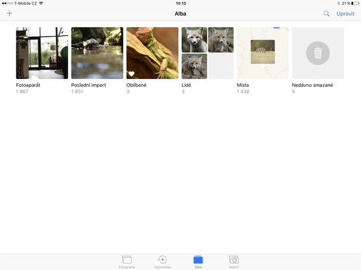Click the Nedávno smazané album label
Screen dimensions: 361x270
[312, 85]
